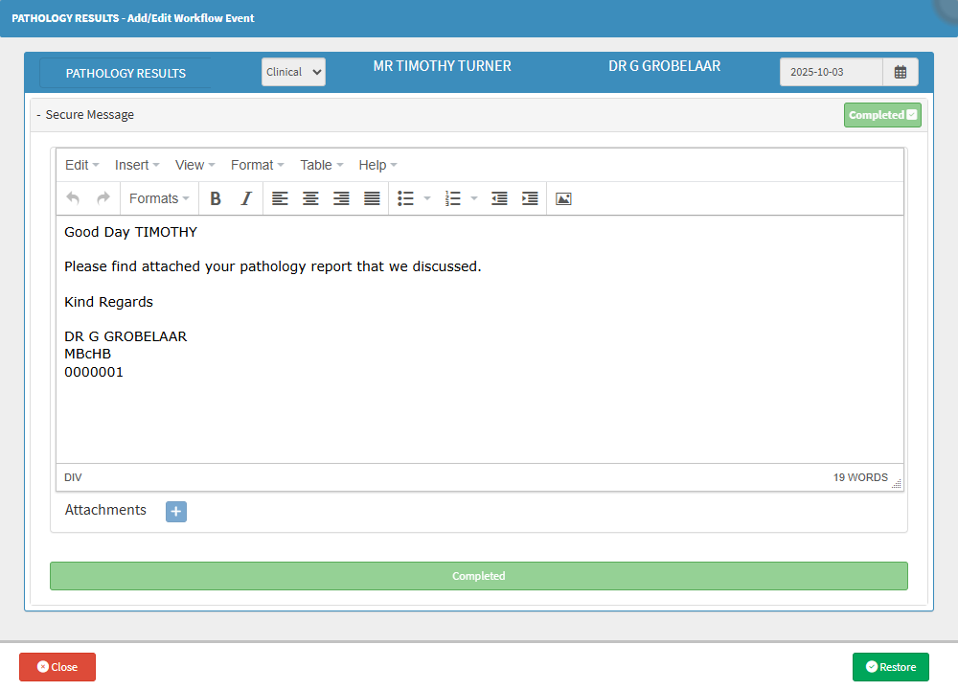Open the View menu
Screen dimensions: 958x691
(x=194, y=165)
